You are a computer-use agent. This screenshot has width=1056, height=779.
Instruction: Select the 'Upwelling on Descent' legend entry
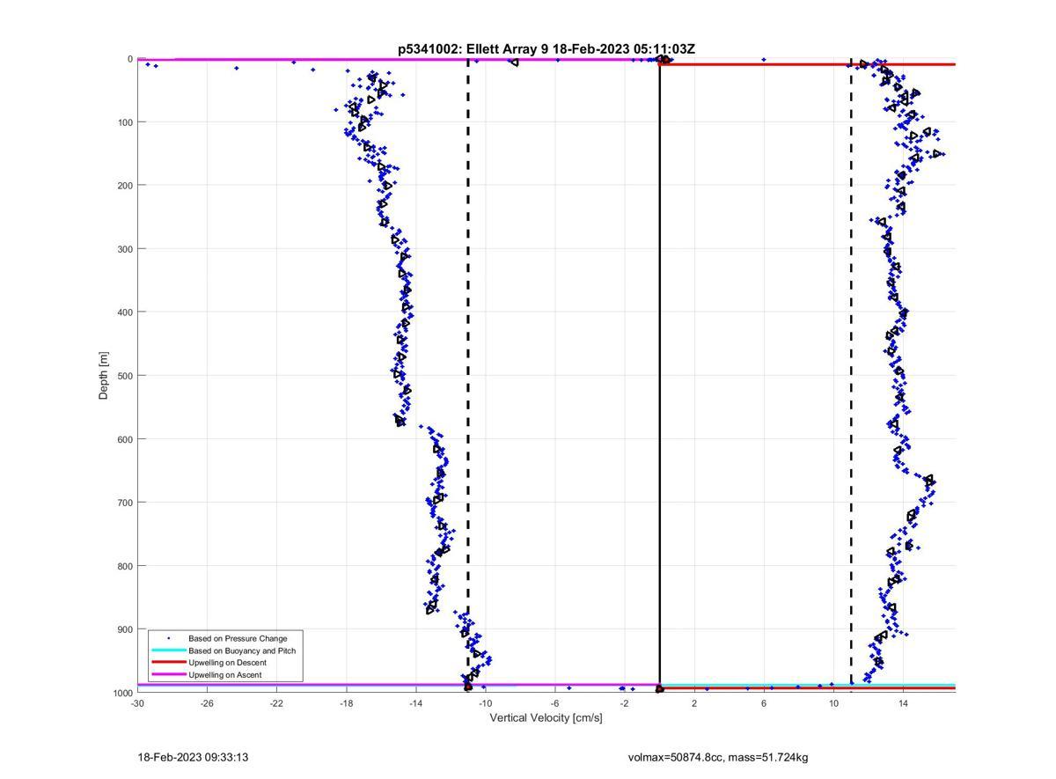[227, 663]
